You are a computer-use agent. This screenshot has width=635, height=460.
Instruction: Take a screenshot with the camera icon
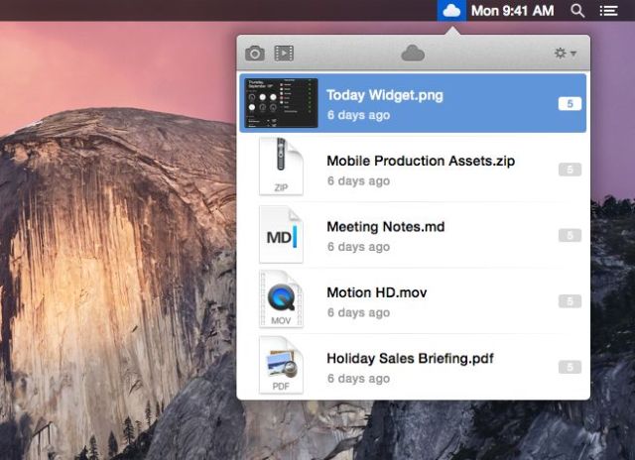point(255,53)
